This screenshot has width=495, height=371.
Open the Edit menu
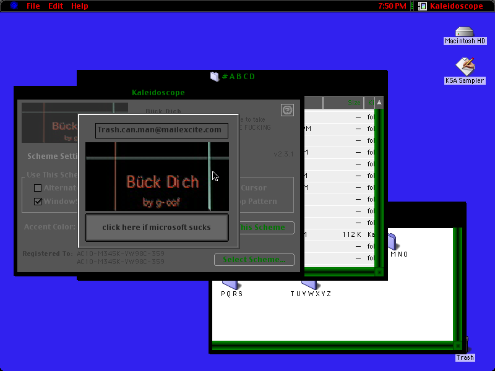click(x=56, y=6)
